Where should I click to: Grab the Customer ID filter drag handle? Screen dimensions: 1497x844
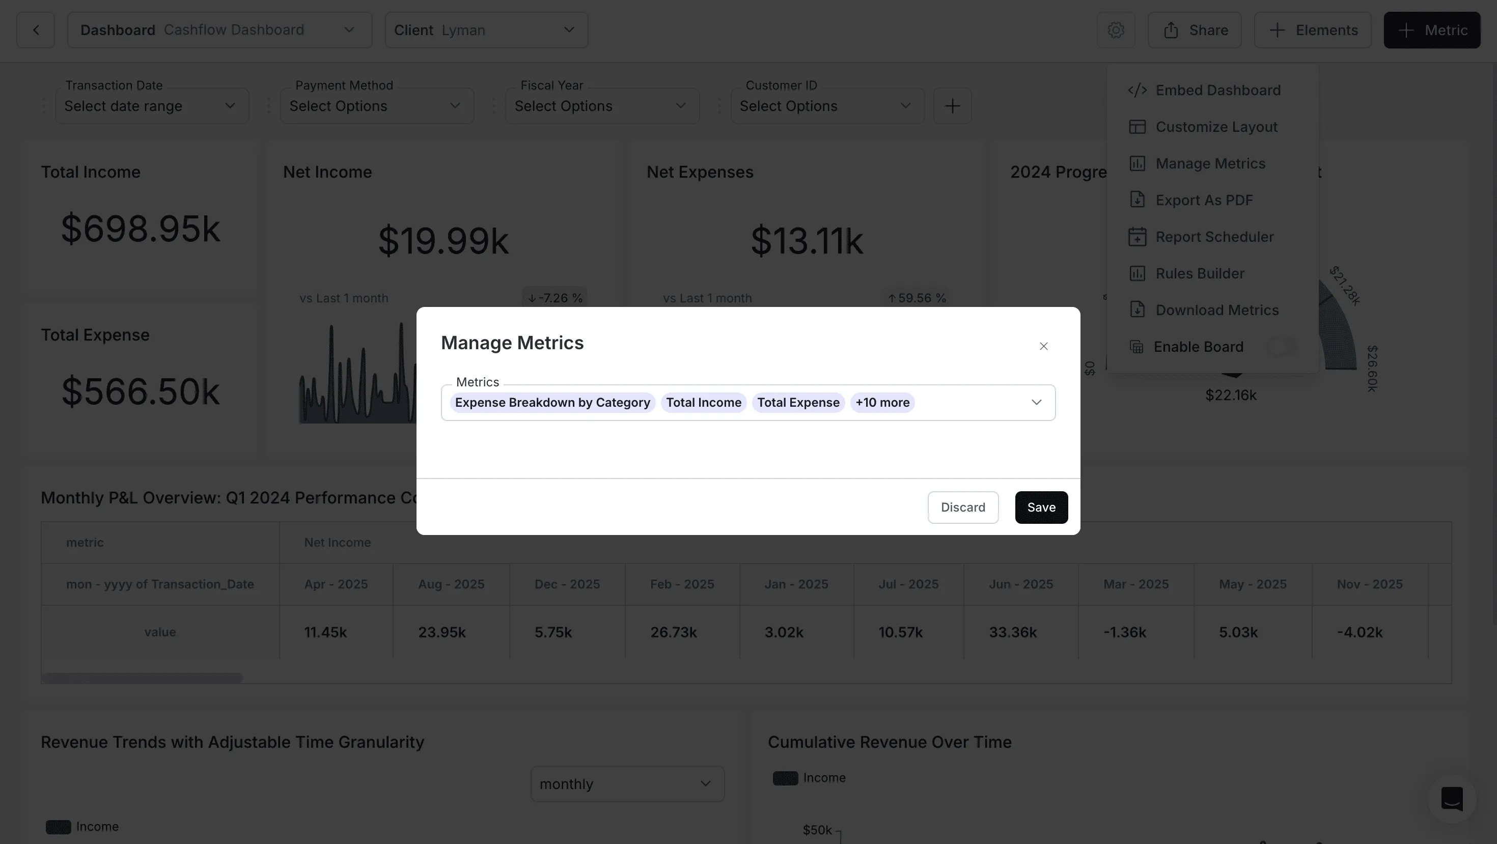[x=719, y=106]
